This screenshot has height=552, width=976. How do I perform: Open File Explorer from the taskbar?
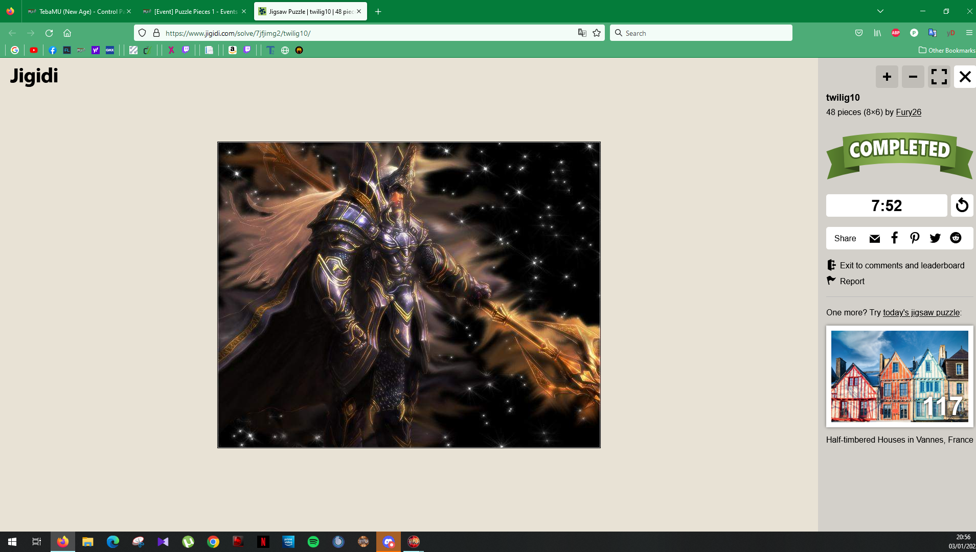pyautogui.click(x=88, y=542)
